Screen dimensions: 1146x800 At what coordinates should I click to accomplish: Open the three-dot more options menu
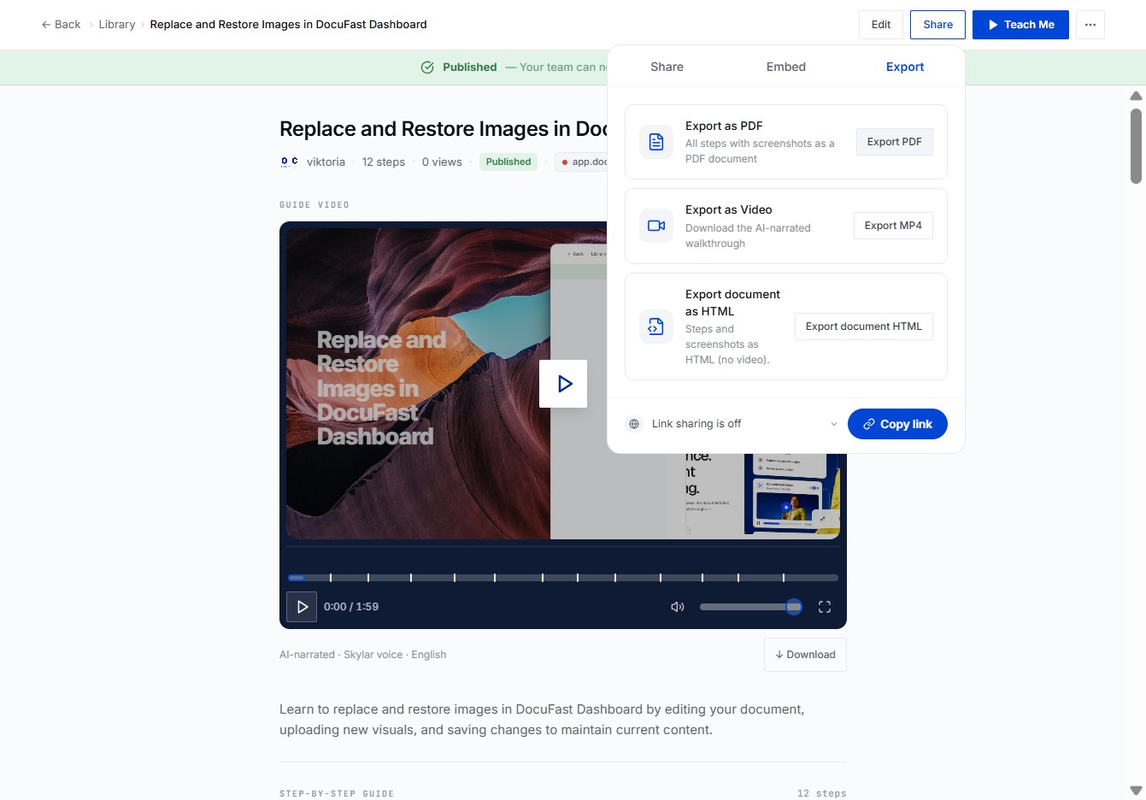1090,25
